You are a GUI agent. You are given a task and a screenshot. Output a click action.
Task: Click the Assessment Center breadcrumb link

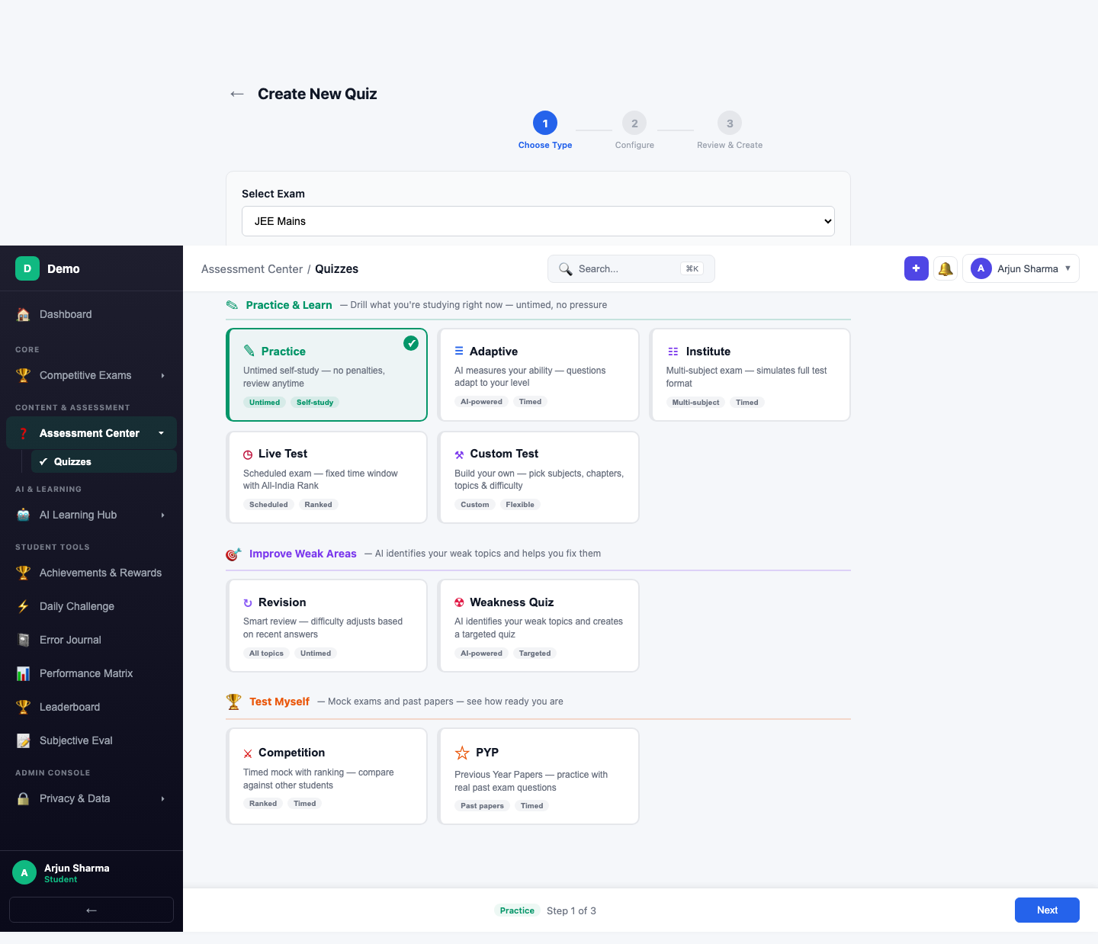[252, 269]
